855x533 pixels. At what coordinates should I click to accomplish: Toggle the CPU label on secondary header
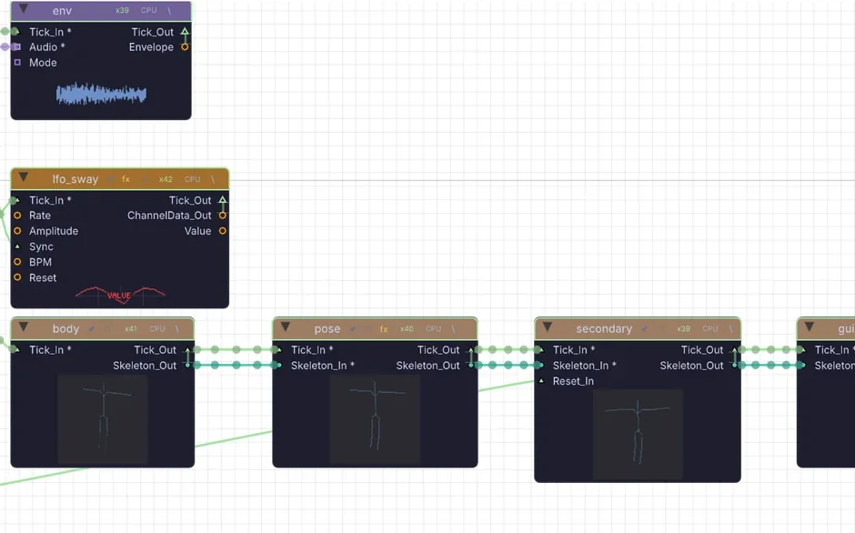click(x=710, y=329)
